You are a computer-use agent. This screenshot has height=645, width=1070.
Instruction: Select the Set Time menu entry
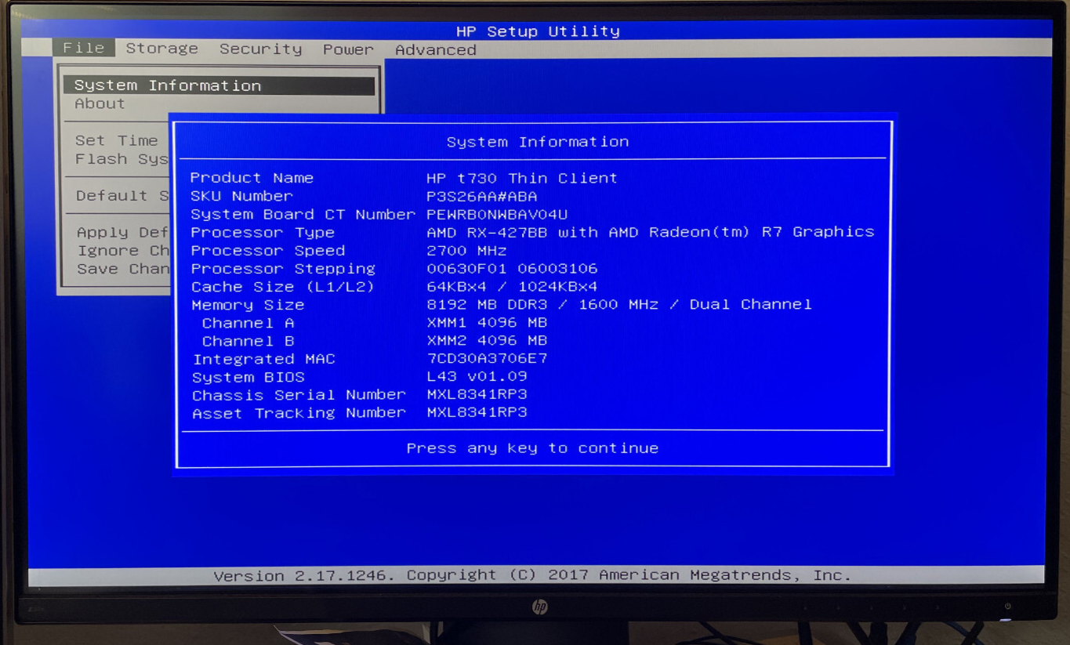[116, 140]
